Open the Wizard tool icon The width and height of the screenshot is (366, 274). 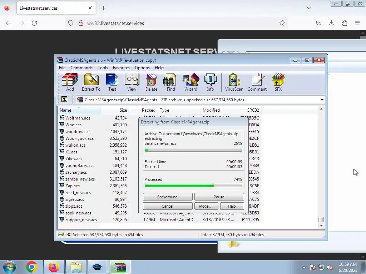tap(191, 82)
